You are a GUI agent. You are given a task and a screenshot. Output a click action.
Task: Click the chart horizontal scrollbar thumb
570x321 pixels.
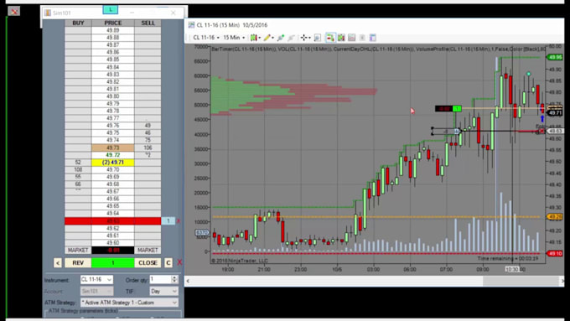click(x=521, y=281)
